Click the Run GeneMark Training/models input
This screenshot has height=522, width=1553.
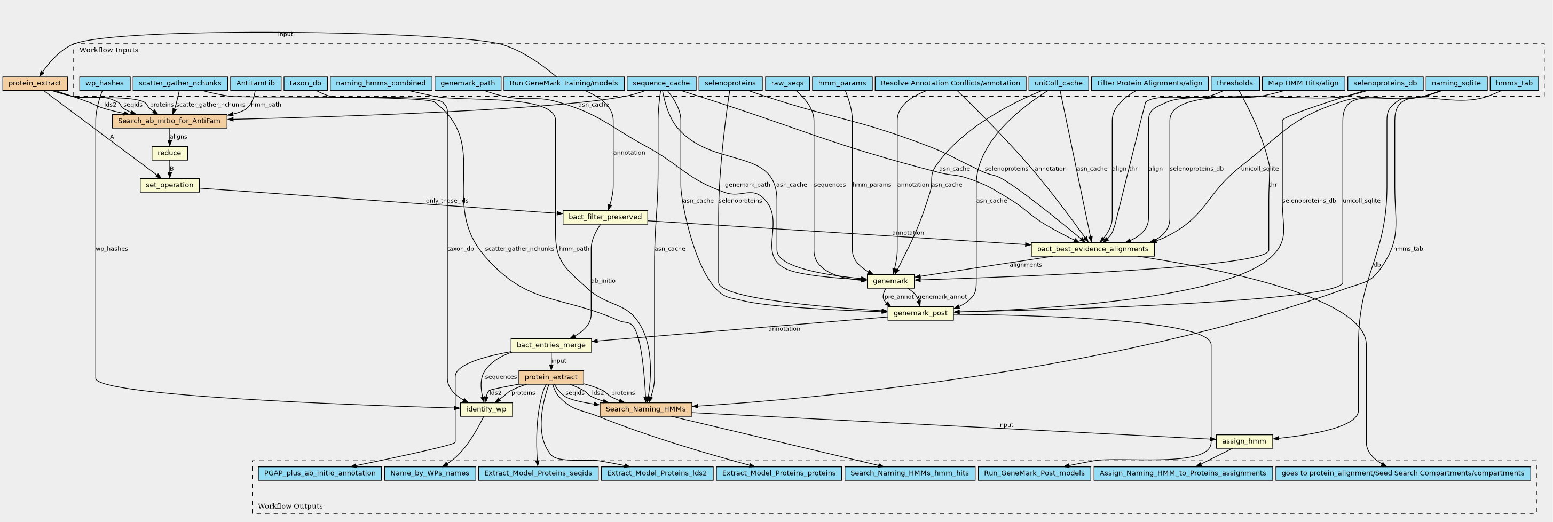563,83
